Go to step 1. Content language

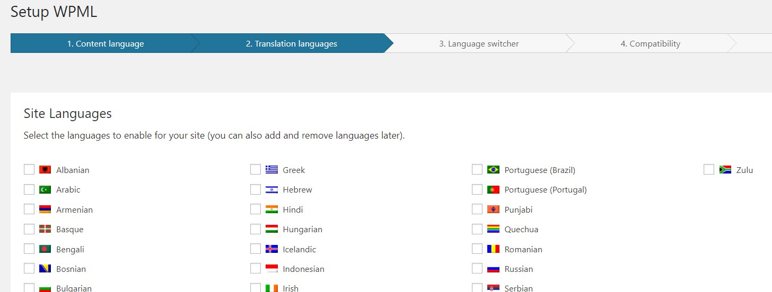pos(105,44)
